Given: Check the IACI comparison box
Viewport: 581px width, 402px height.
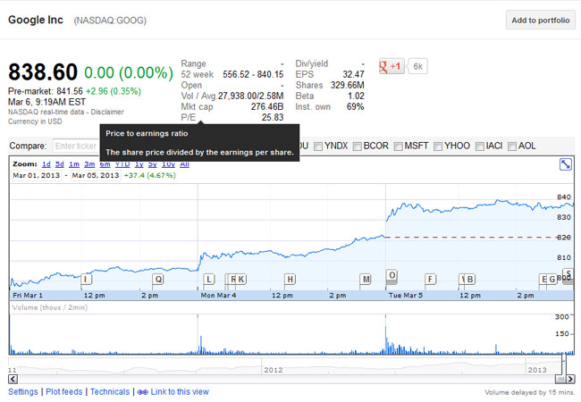Looking at the screenshot, I should (x=480, y=147).
